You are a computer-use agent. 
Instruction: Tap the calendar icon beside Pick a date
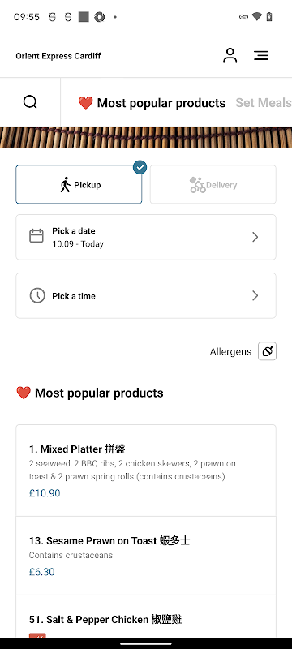pyautogui.click(x=36, y=236)
